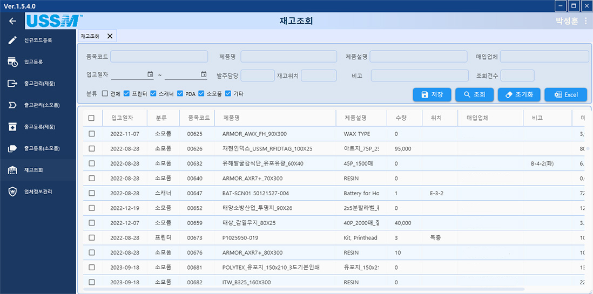Go to 출고등록(소모품) menu

38,148
